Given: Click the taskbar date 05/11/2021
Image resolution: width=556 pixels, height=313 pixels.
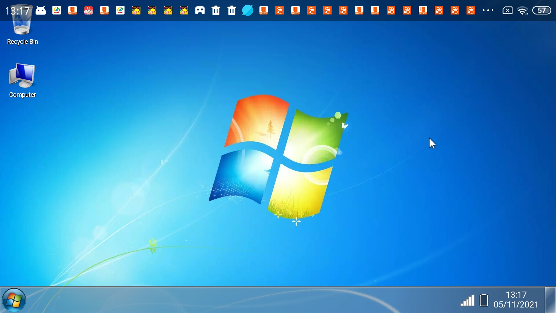Looking at the screenshot, I should coord(516,305).
